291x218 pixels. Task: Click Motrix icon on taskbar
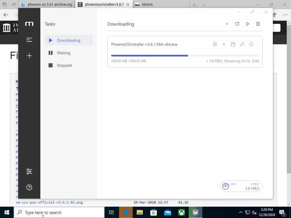(x=196, y=212)
